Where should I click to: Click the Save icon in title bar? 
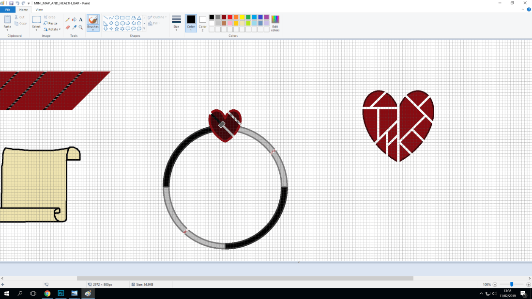11,3
